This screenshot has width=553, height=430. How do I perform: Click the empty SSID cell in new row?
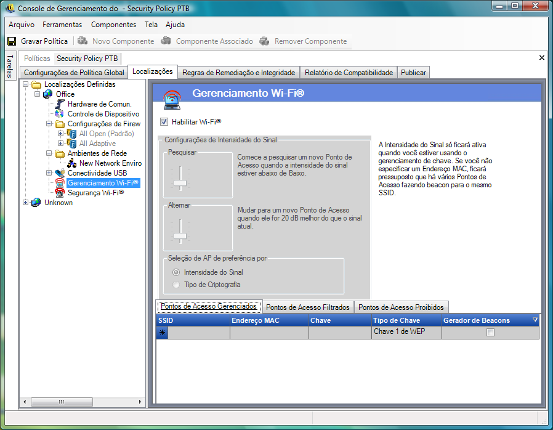(198, 332)
